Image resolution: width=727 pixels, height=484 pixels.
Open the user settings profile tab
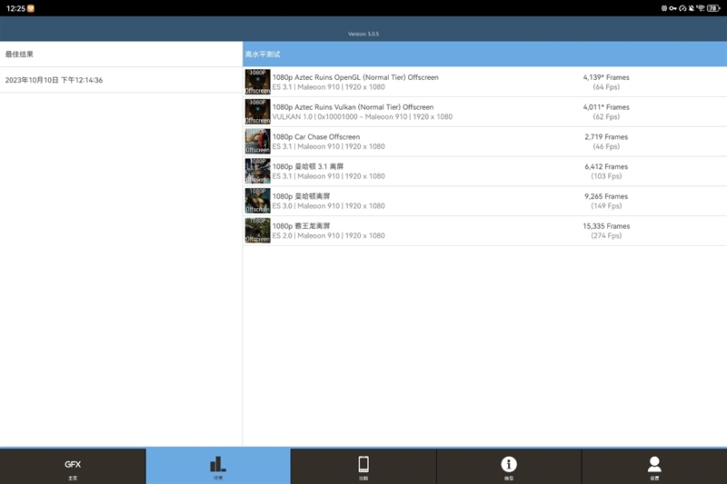click(654, 467)
